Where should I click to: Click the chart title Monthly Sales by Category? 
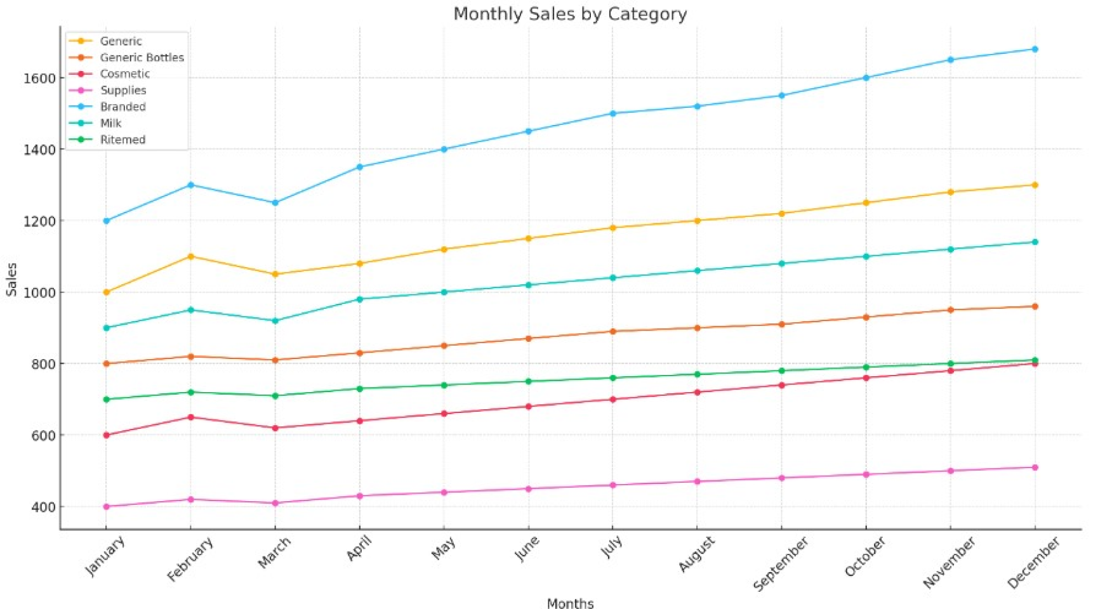pos(570,13)
